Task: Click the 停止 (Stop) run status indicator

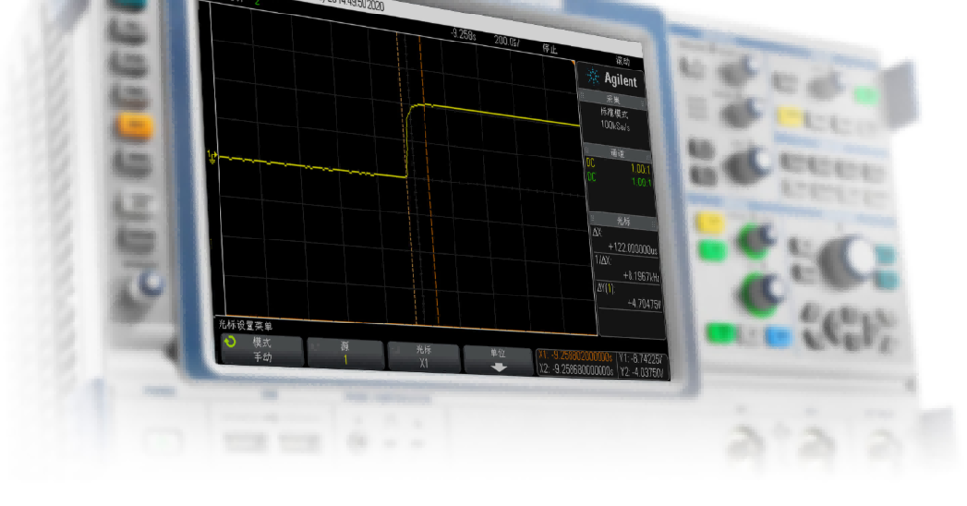Action: 550,44
